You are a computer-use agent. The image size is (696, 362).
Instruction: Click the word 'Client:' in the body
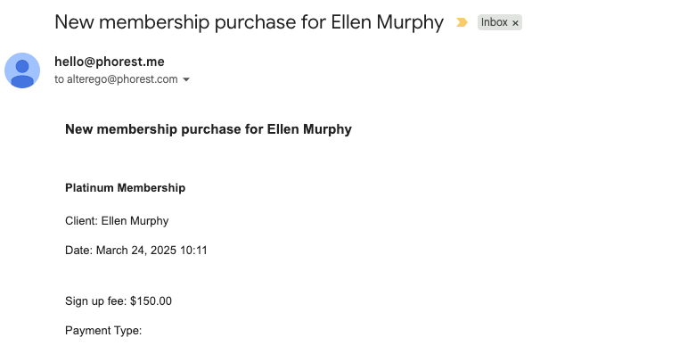click(x=81, y=220)
